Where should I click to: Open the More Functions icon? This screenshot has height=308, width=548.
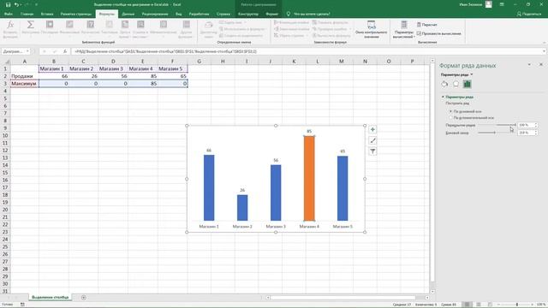187,25
